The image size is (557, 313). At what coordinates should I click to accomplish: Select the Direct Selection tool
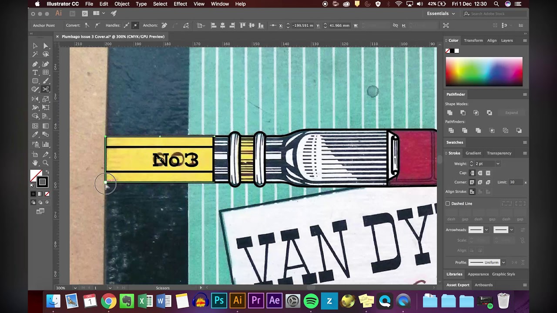coord(46,46)
